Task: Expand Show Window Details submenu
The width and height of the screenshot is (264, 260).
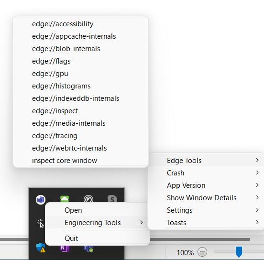Action: 206,198
